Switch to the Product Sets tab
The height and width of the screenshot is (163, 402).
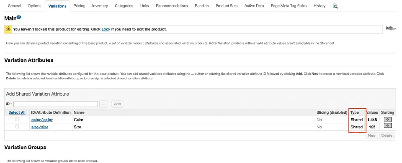coord(227,5)
